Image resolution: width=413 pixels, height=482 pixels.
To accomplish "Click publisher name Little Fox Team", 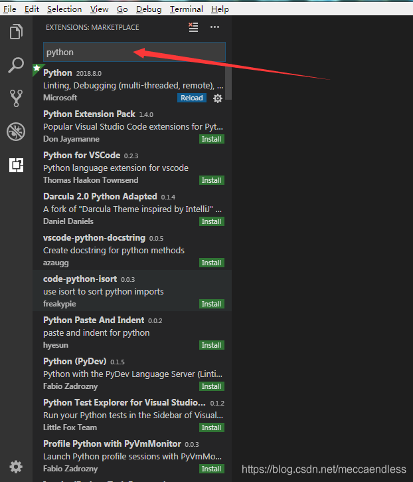I will click(70, 427).
